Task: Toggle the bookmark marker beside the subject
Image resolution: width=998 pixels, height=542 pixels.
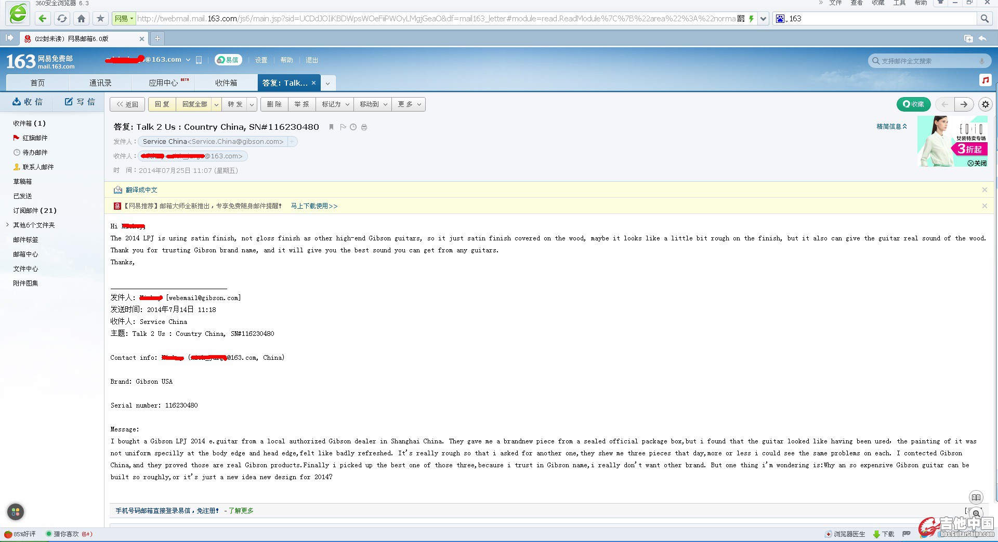Action: (331, 127)
